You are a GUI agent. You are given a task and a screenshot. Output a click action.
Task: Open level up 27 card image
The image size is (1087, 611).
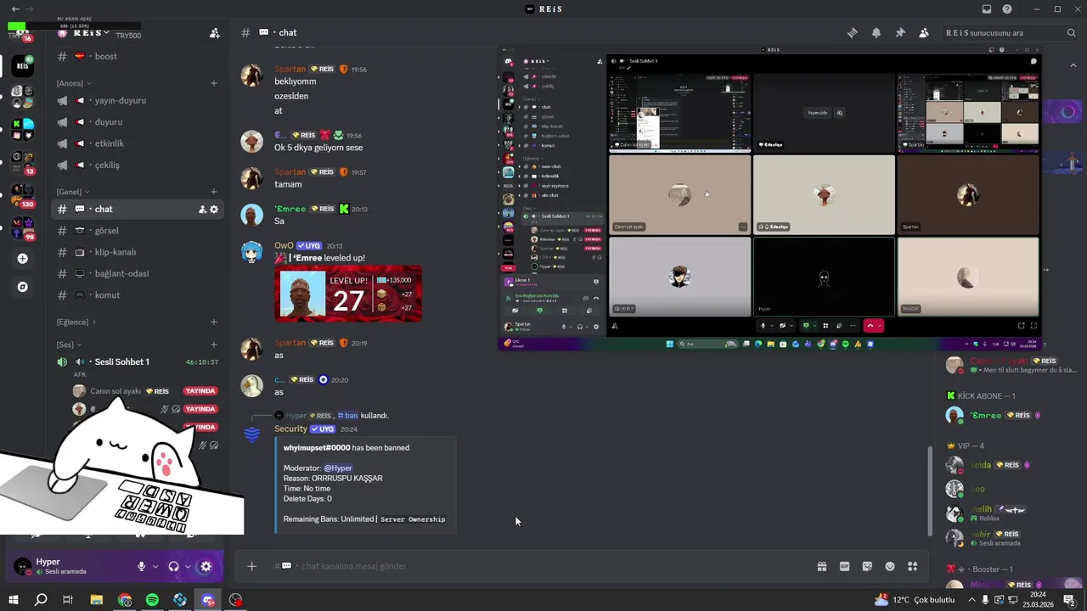click(x=348, y=294)
